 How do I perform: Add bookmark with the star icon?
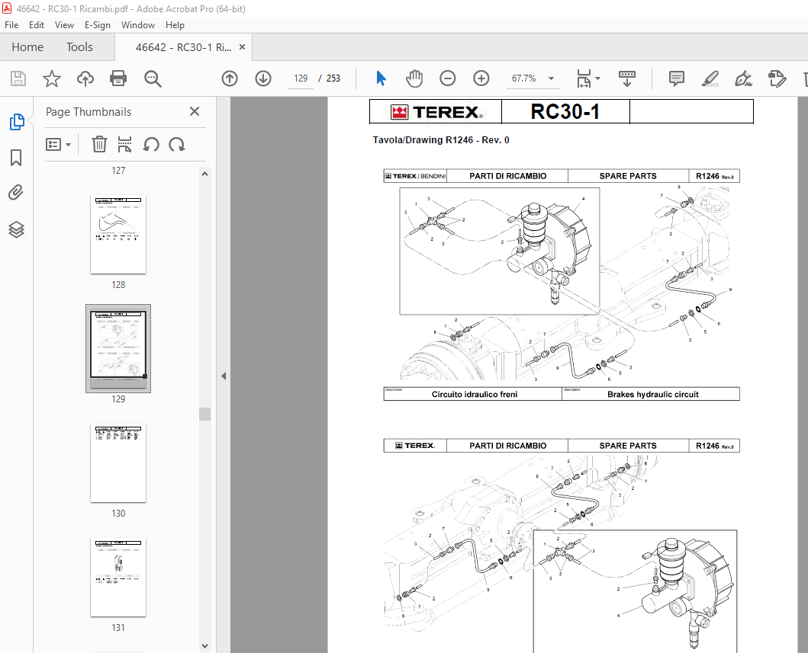click(x=52, y=78)
